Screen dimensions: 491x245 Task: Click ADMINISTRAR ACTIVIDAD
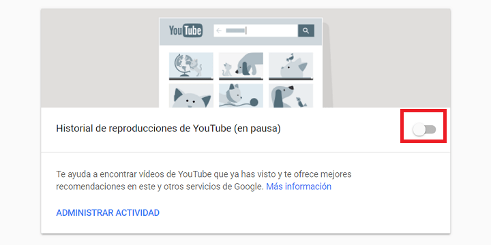[108, 213]
